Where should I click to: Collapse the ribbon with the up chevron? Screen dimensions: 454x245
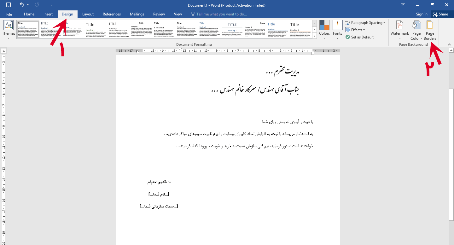pos(449,44)
